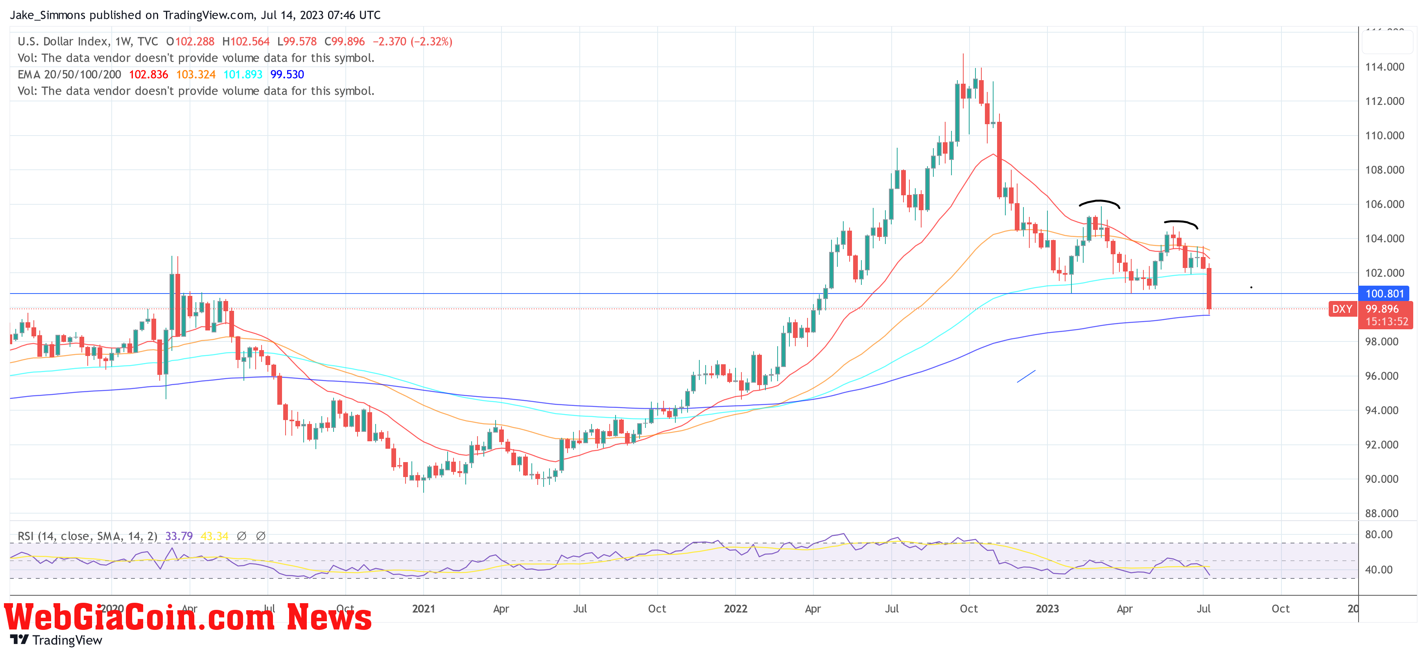This screenshot has width=1427, height=657.
Task: Click the RSI 40.00 axis label
Action: click(1379, 569)
